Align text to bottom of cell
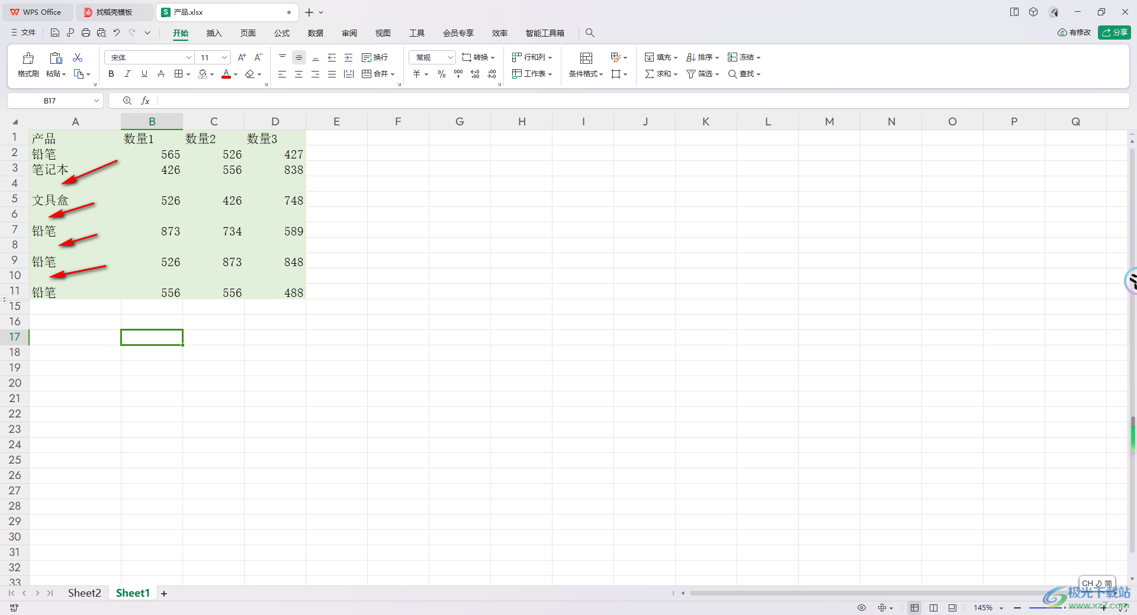Screen dimensions: 1137x615 click(316, 57)
